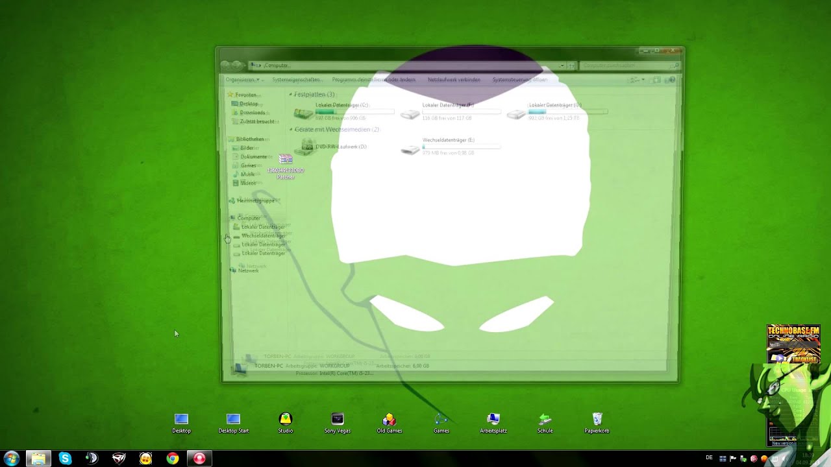Open the view options dropdown in Explorer

coord(643,80)
